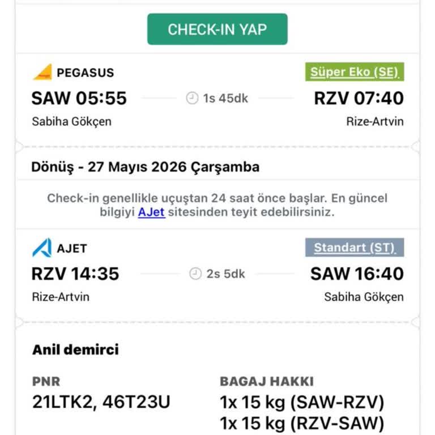The image size is (435, 435).
Task: Open the Süper Eko (SE) fare link
Action: coord(355,72)
